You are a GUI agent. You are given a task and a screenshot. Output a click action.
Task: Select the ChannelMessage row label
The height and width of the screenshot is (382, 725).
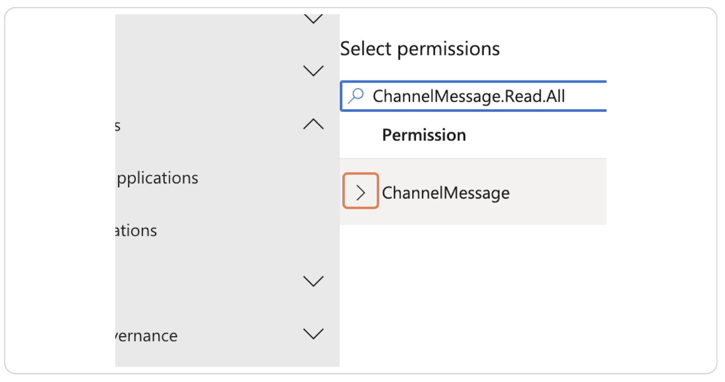point(445,193)
